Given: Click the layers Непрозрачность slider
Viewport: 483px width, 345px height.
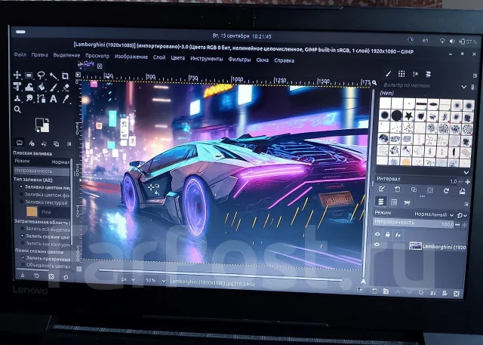Looking at the screenshot, I should (x=414, y=223).
